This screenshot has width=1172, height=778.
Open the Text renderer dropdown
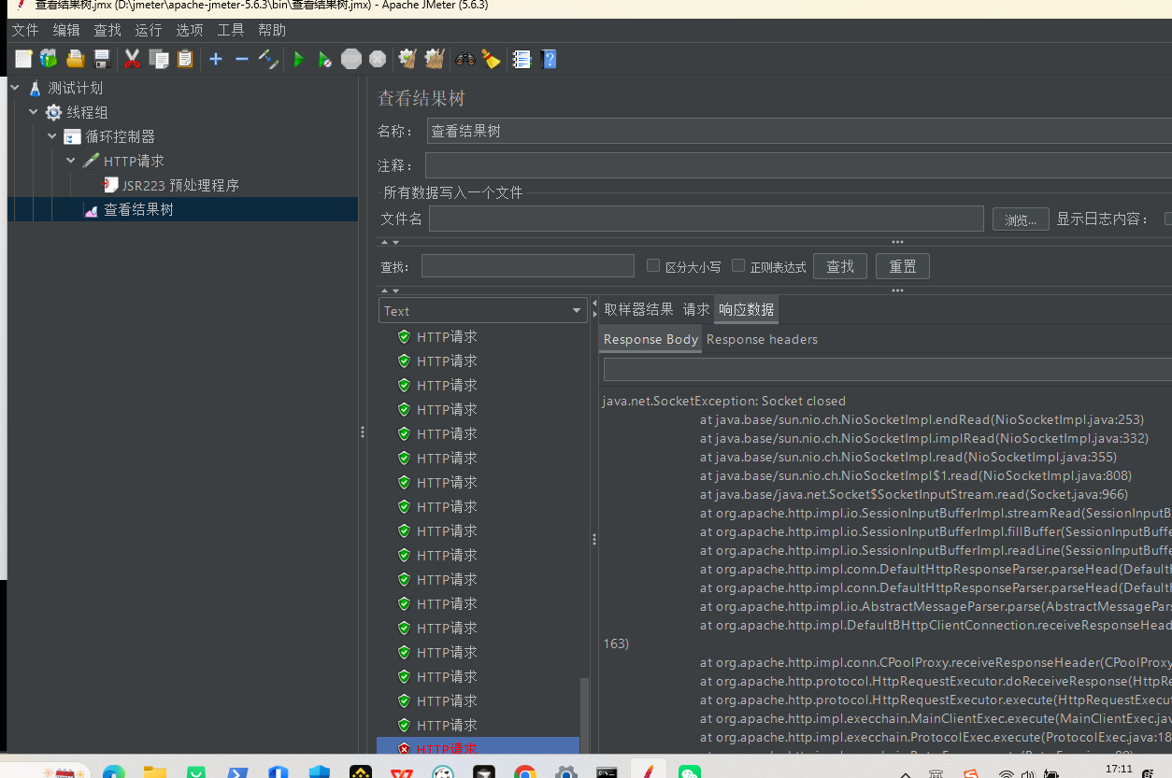coord(482,311)
